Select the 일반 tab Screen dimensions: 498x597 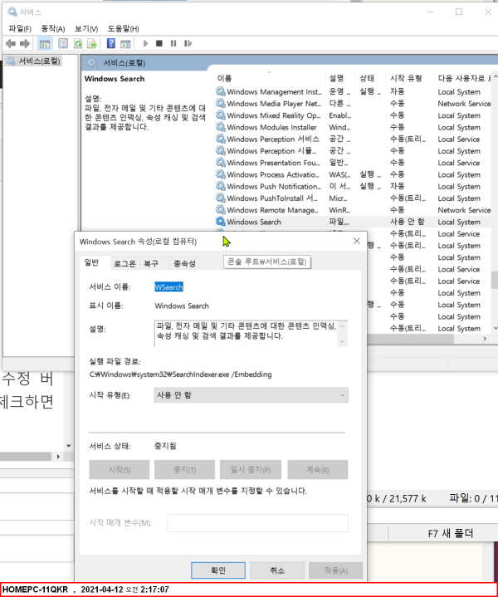[x=91, y=262]
